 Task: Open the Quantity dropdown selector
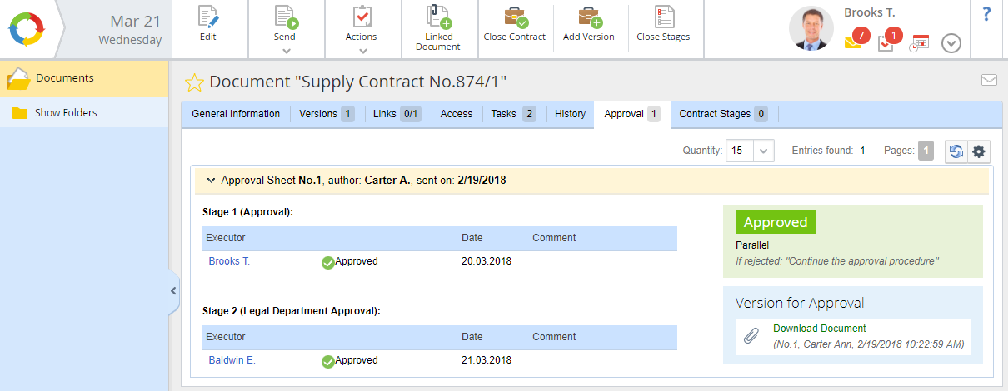[764, 151]
